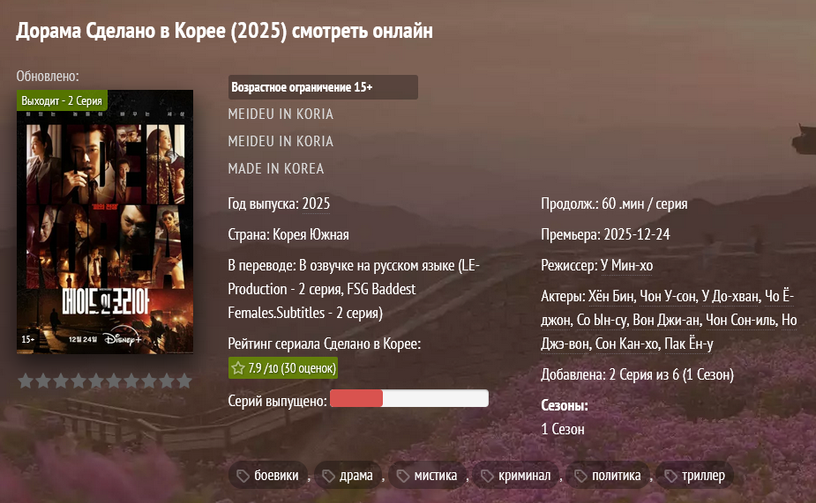816x503 pixels.
Task: Click the Серий выпущено progress bar
Action: click(x=409, y=398)
